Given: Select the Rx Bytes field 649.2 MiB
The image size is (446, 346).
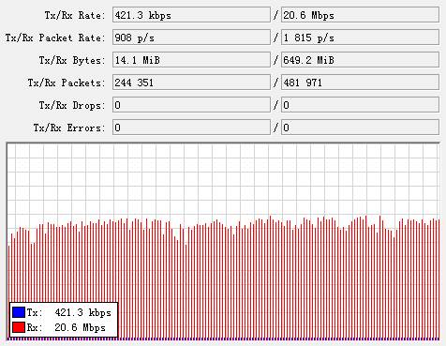Looking at the screenshot, I should [x=360, y=60].
